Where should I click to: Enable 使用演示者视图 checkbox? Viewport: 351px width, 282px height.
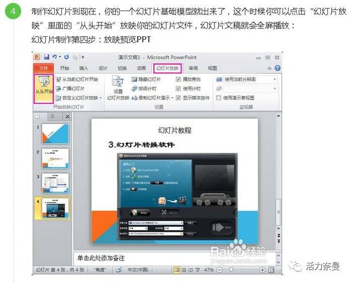click(x=218, y=98)
